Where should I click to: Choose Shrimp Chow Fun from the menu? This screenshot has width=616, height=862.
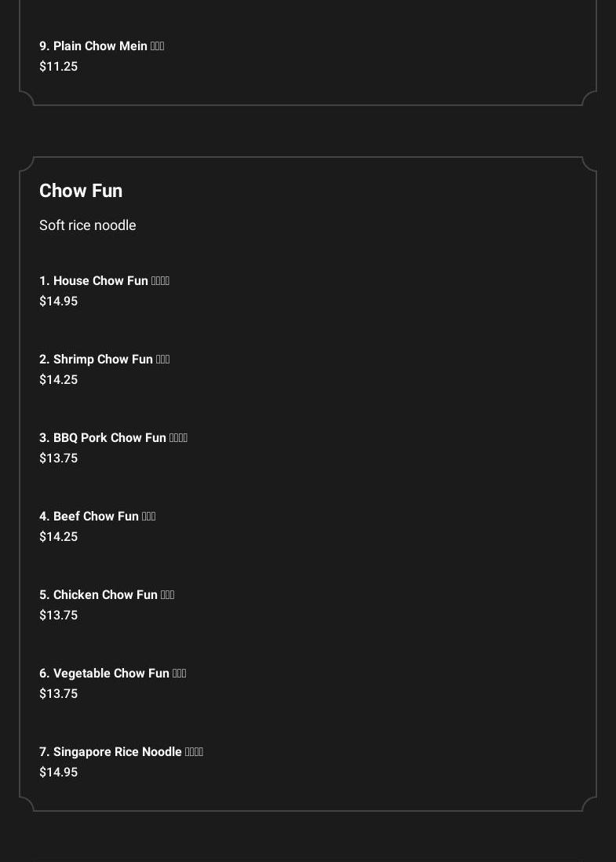[x=103, y=360]
